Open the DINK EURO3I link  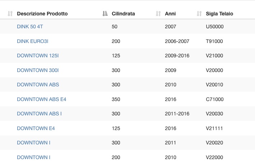pos(33,41)
